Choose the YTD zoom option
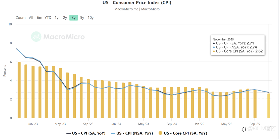Viewport: 279px width, 139px height. tap(48, 18)
